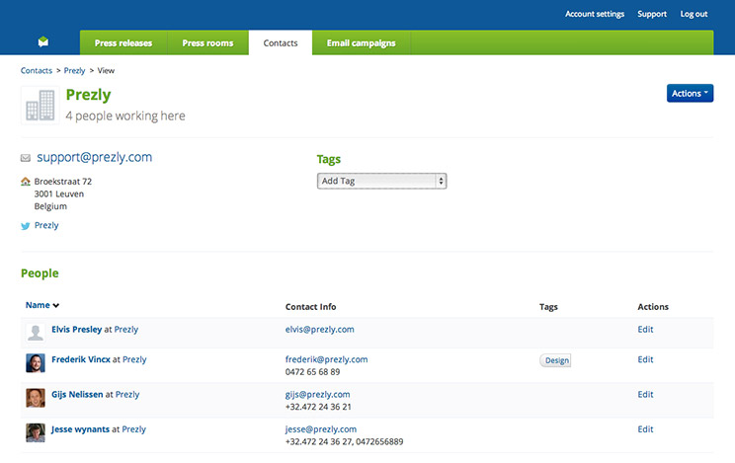This screenshot has height=463, width=735.
Task: Email elvis@prezly.com
Action: coord(320,330)
